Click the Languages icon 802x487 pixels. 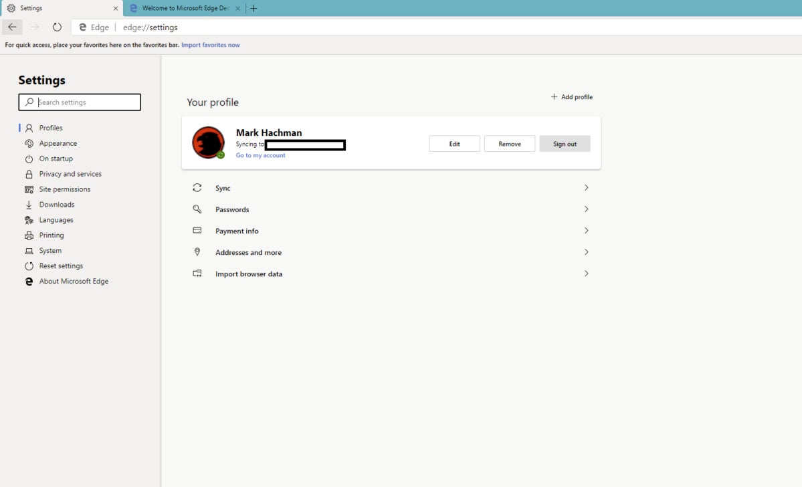(x=29, y=220)
